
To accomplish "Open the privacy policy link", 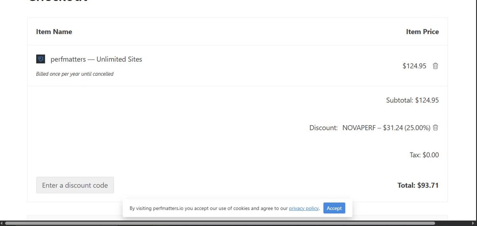I will coord(304,208).
